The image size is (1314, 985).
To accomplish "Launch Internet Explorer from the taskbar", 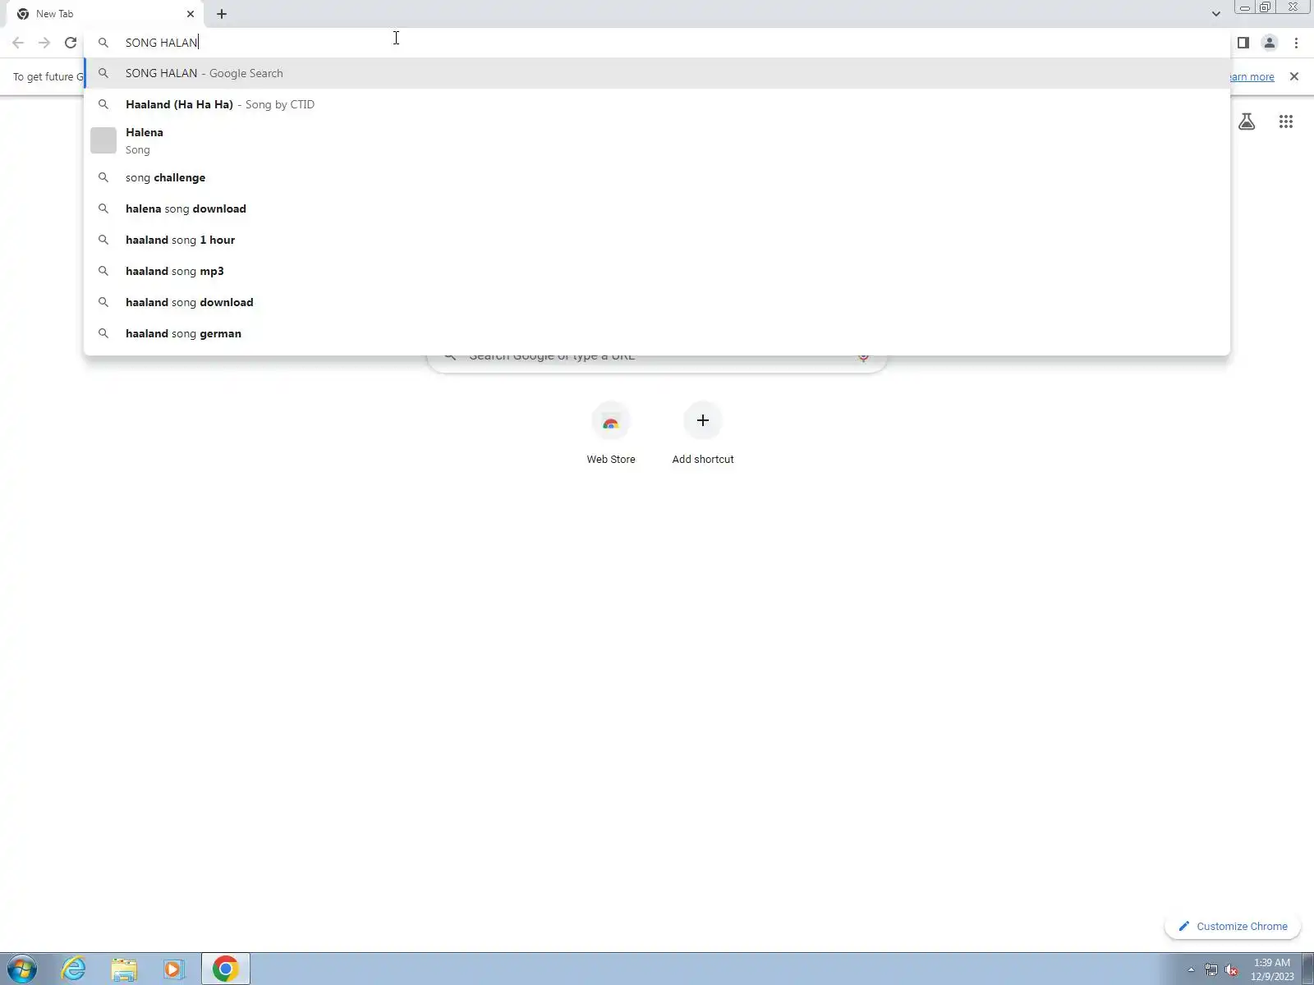I will pyautogui.click(x=74, y=969).
